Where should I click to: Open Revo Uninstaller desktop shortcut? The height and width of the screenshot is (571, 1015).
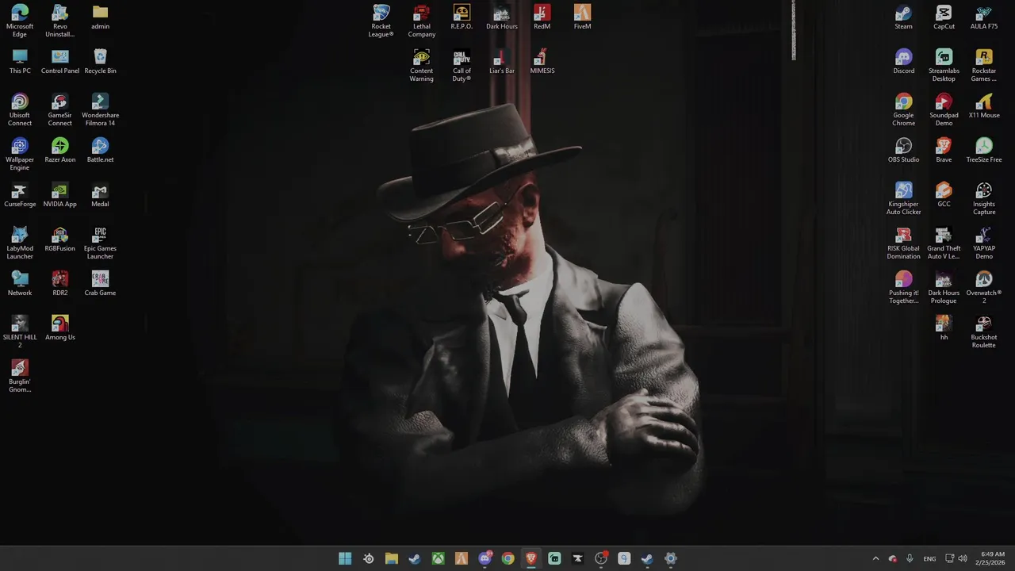[60, 21]
